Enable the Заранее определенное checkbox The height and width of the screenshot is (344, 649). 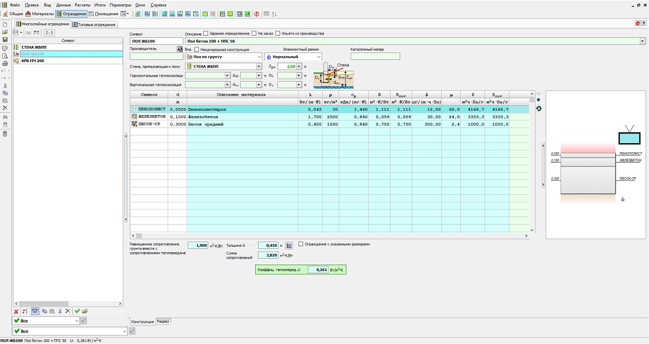click(x=206, y=33)
